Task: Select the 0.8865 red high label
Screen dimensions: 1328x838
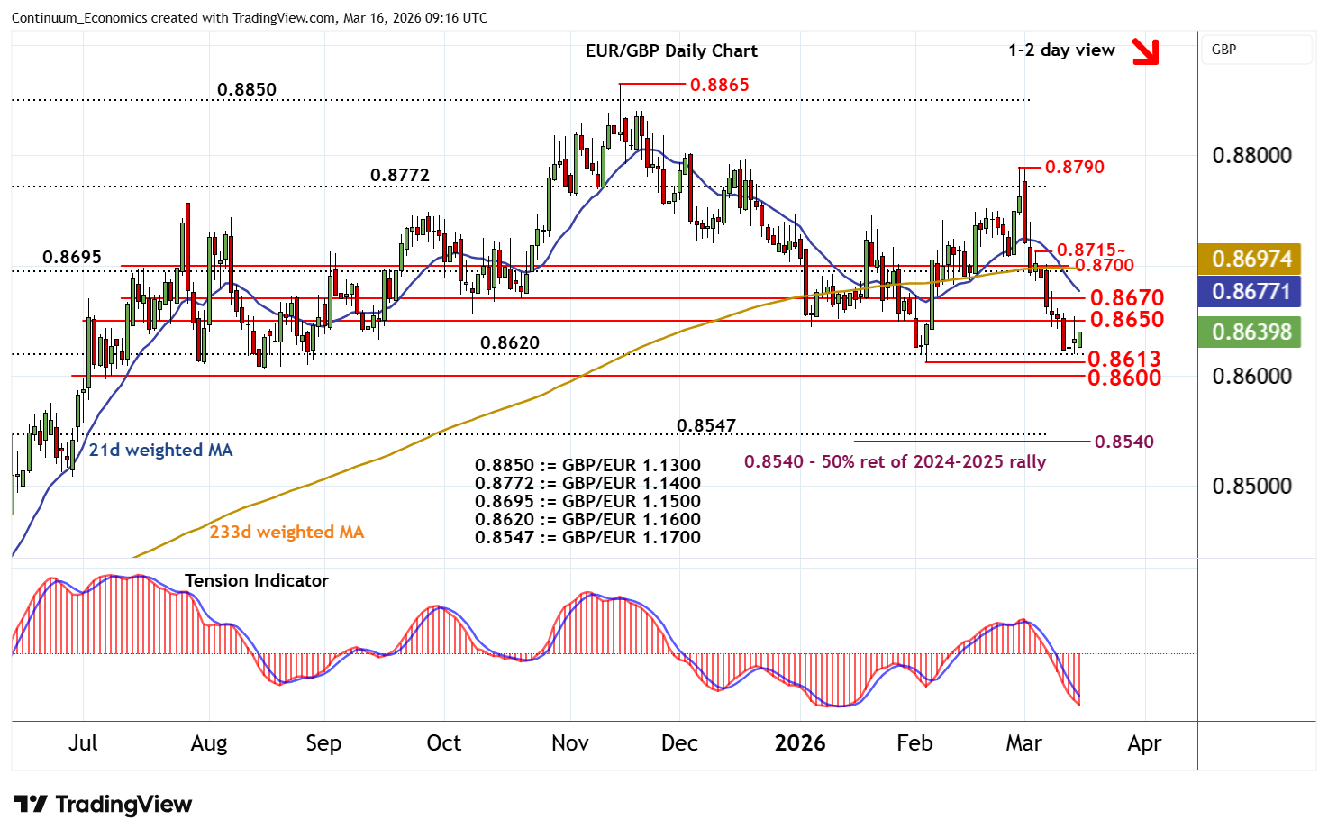Action: tap(719, 85)
